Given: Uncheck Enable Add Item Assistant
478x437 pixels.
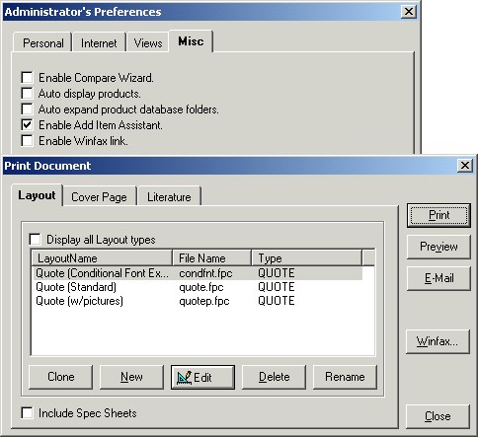Looking at the screenshot, I should (x=27, y=125).
